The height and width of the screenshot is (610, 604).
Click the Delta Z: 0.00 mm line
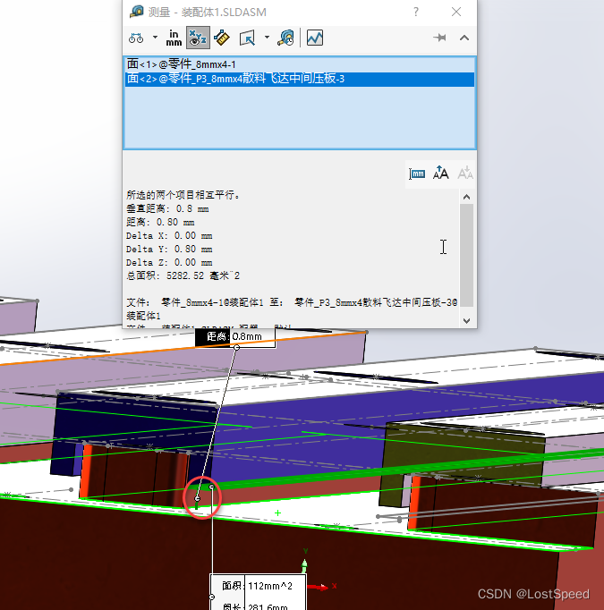coord(169,263)
